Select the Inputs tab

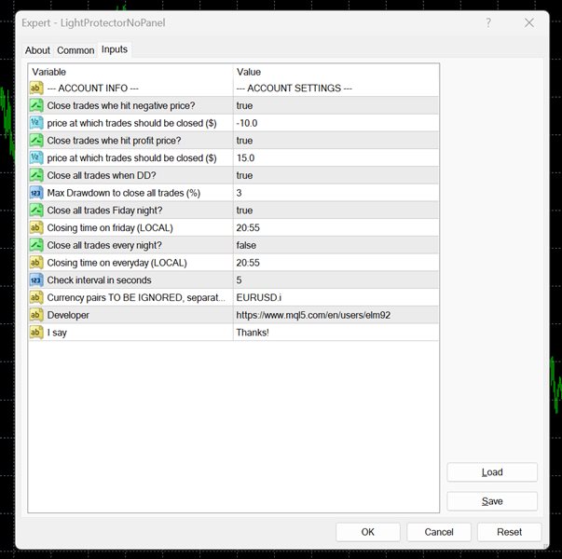coord(115,49)
